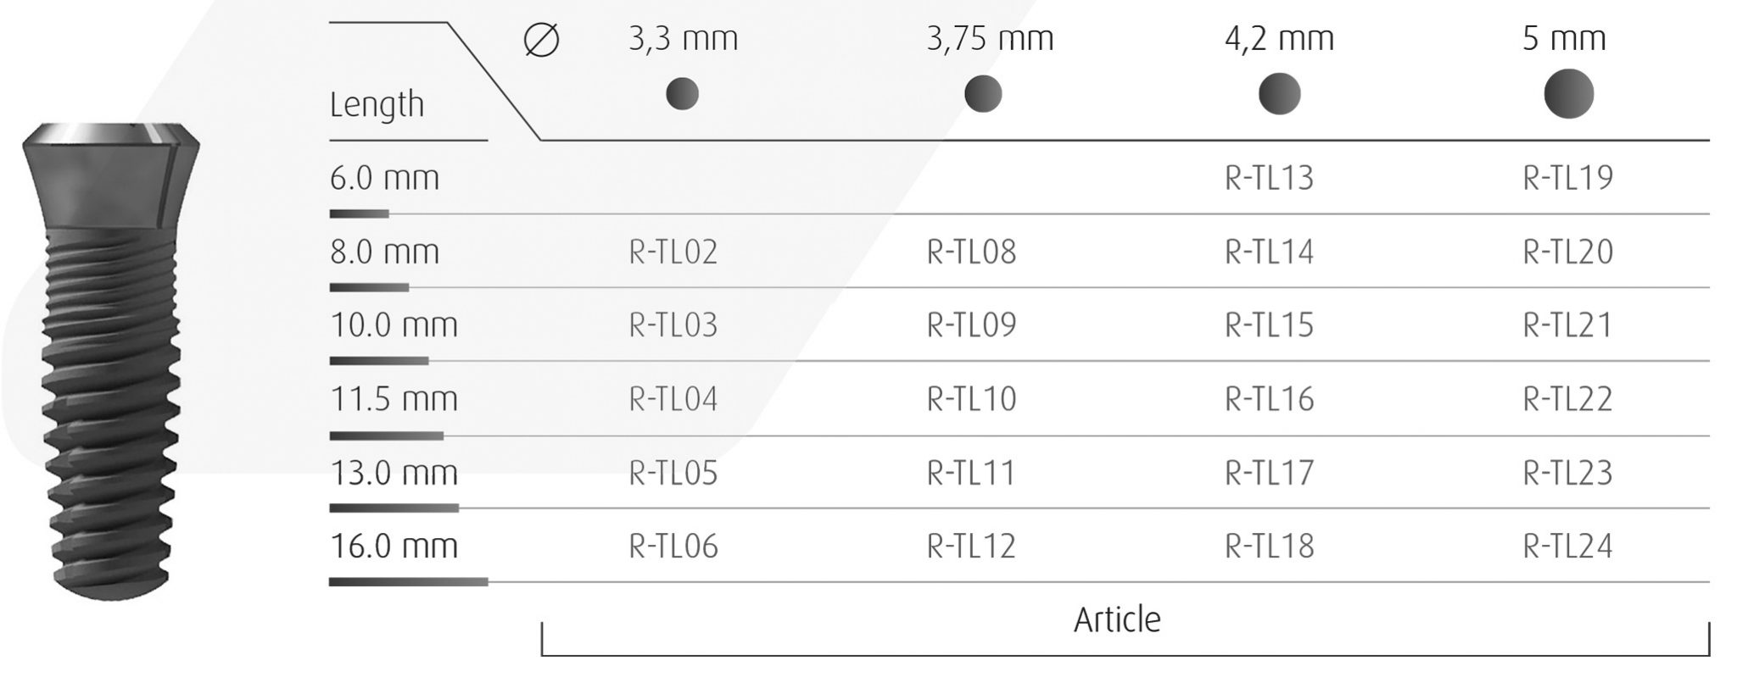
Task: Click the 10.0 mm length bar indicator
Action: point(378,361)
